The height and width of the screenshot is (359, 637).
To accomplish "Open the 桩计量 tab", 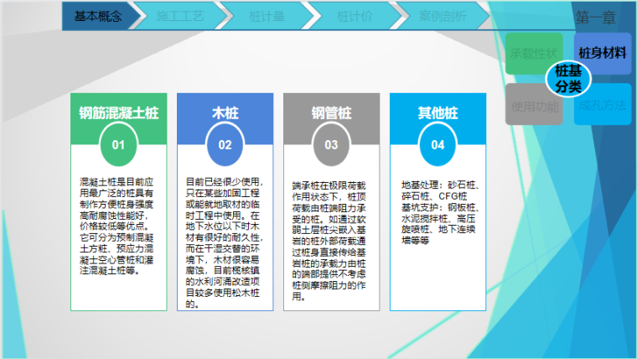I will [x=266, y=16].
